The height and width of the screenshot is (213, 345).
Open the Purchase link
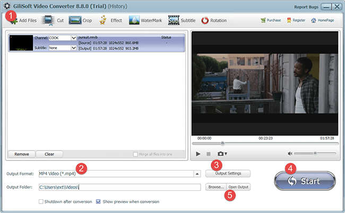click(x=270, y=21)
